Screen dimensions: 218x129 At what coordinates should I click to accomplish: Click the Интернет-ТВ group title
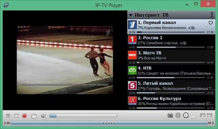(152, 15)
